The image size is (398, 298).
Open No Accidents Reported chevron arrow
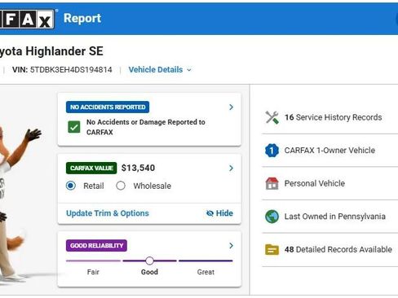coord(231,107)
